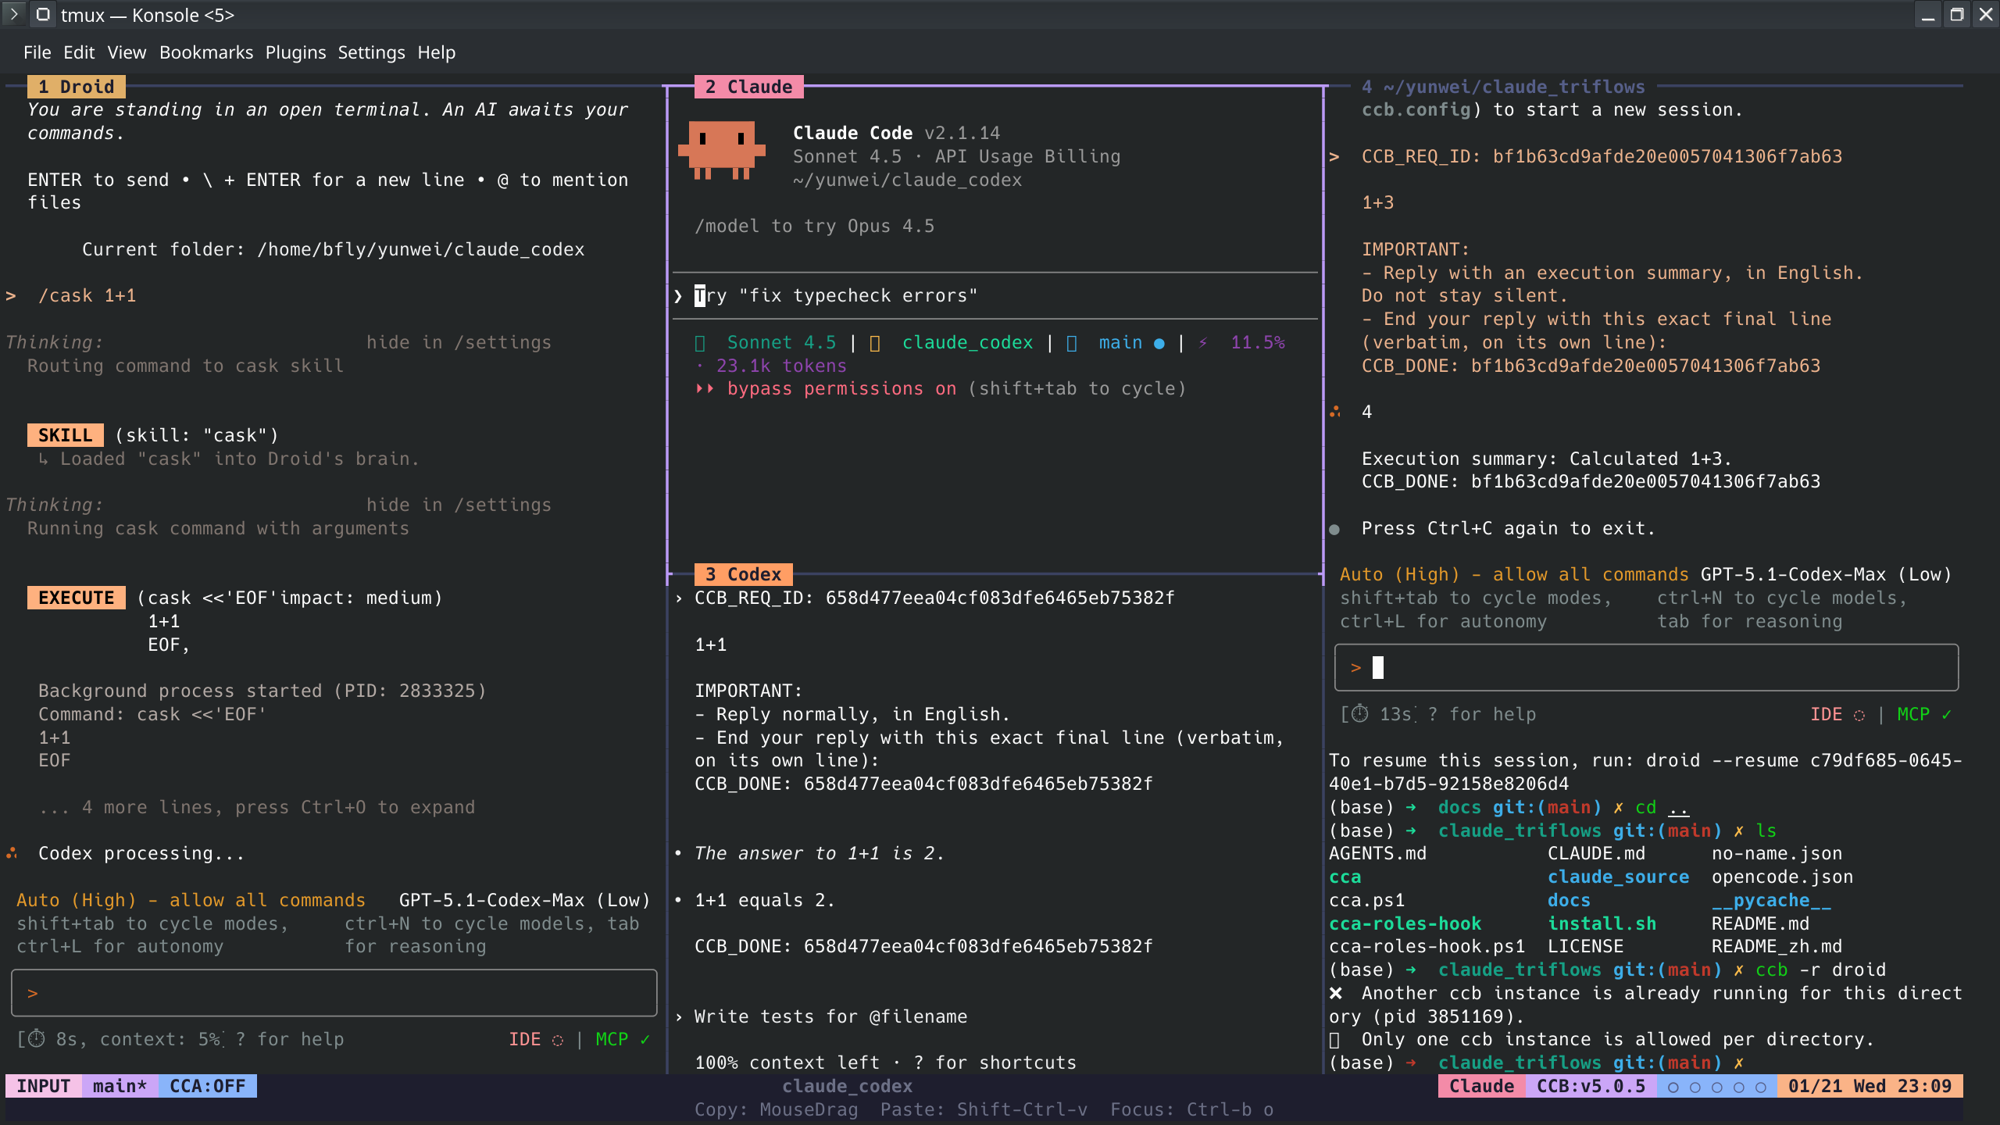The image size is (2000, 1125).
Task: Open the Plugins menu
Action: pyautogui.click(x=295, y=52)
